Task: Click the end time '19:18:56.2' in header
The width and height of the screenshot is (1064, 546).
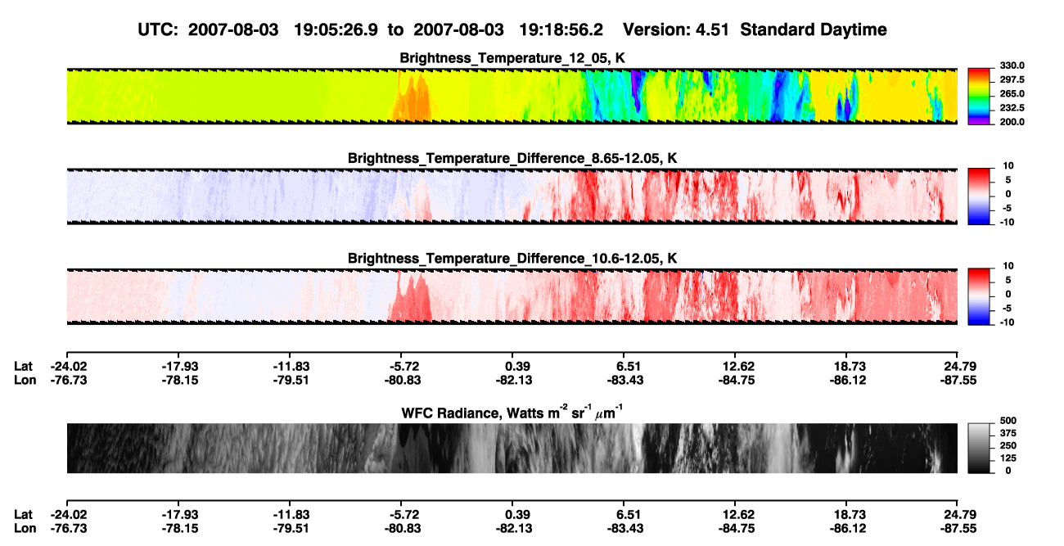Action: pyautogui.click(x=561, y=30)
